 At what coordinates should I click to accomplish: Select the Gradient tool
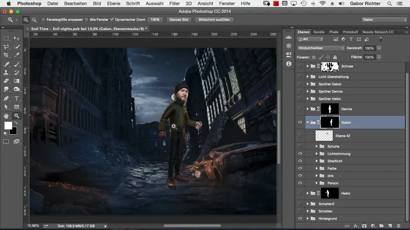pyautogui.click(x=17, y=81)
